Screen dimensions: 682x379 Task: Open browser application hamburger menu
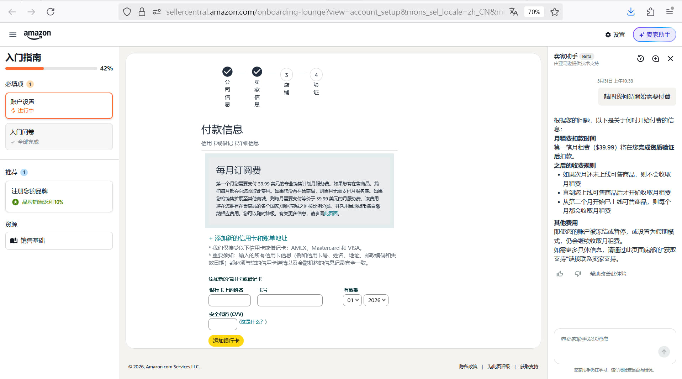670,12
